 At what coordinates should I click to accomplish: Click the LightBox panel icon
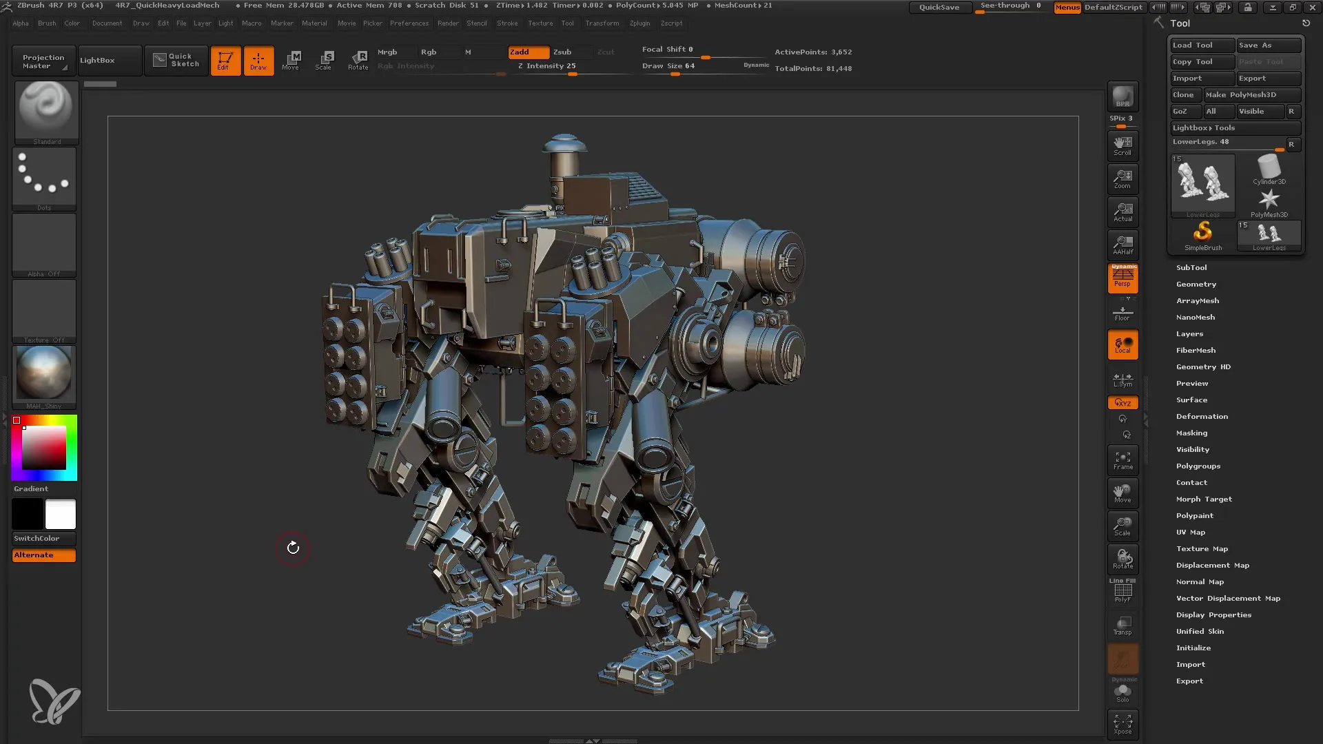96,60
